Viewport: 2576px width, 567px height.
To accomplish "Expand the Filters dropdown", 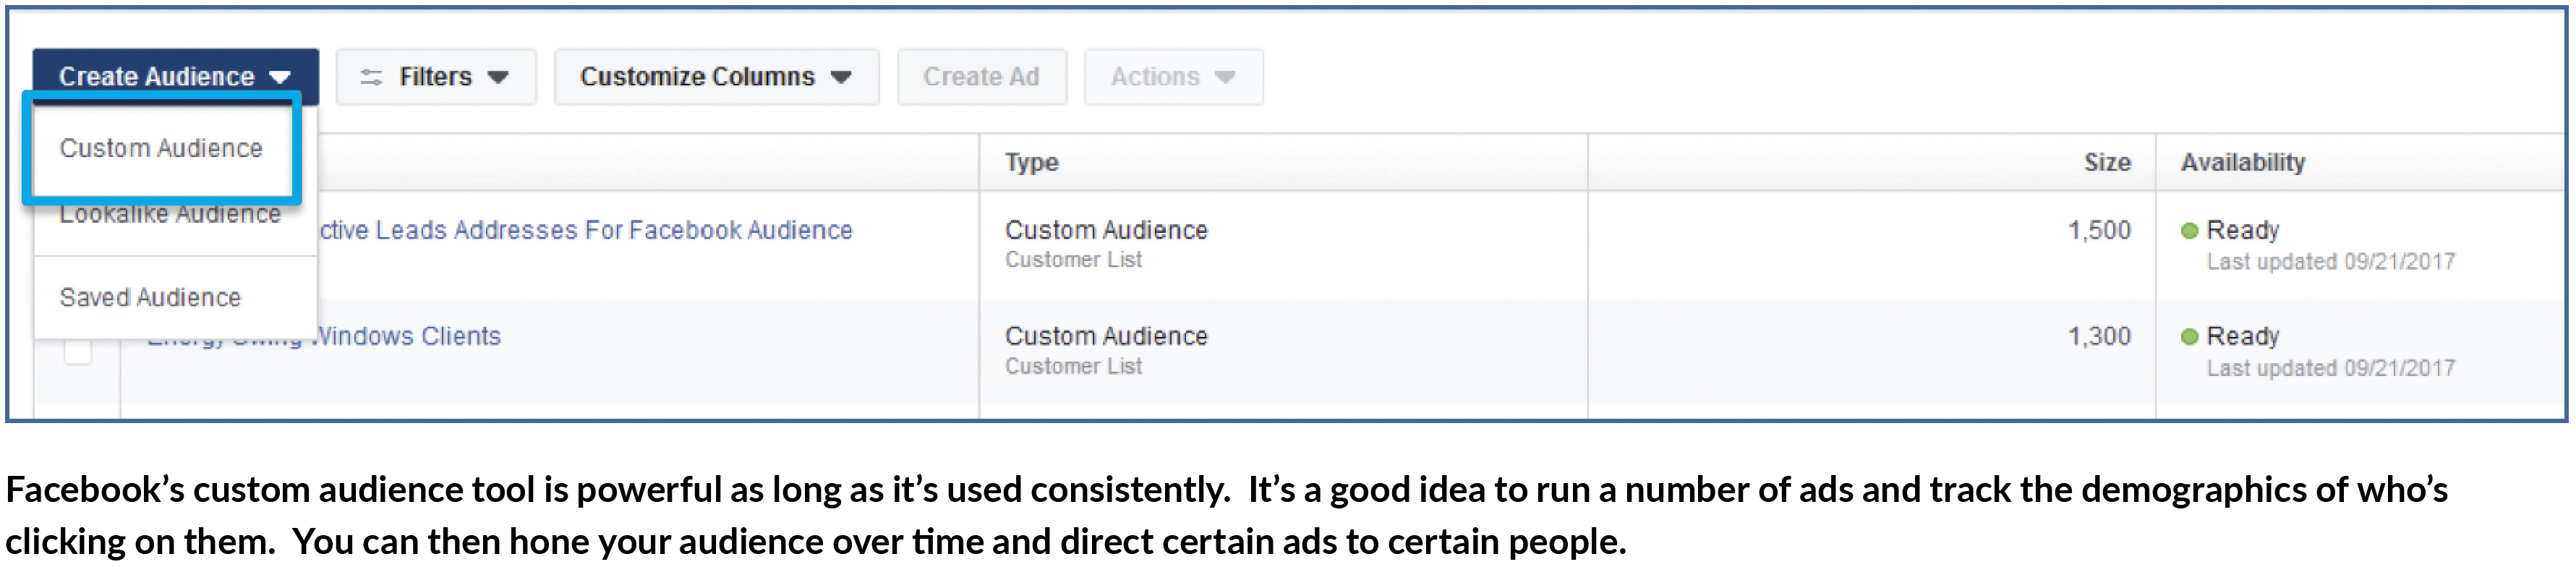I will 436,77.
